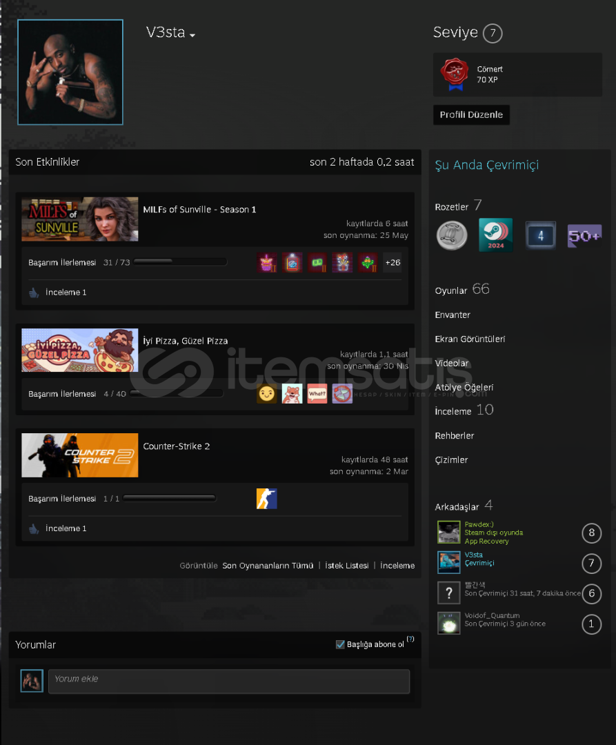
Task: Open Arkadaşlar friends list
Action: [457, 507]
